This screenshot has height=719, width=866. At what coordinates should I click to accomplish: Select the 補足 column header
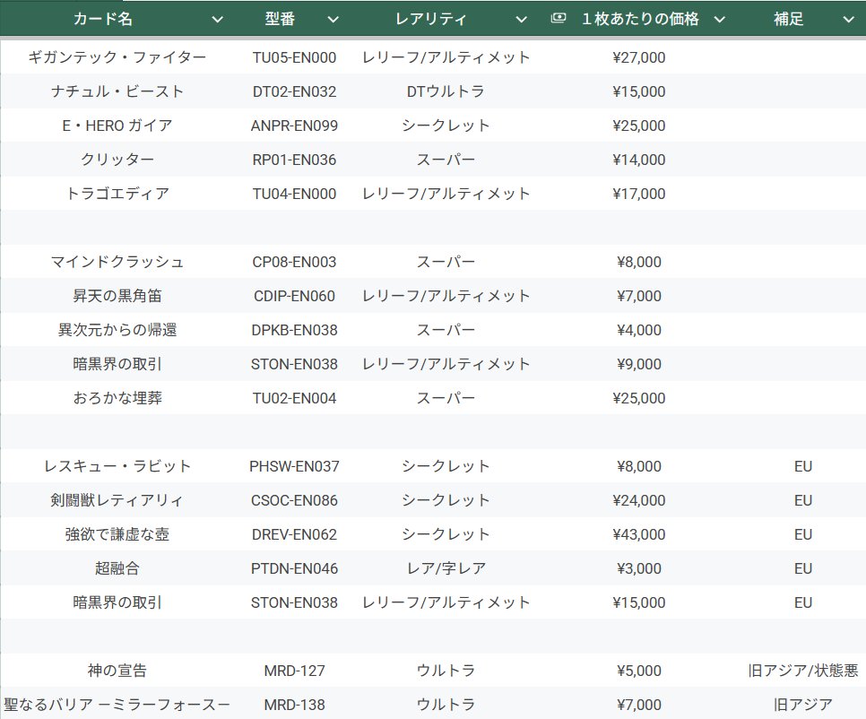pyautogui.click(x=788, y=18)
